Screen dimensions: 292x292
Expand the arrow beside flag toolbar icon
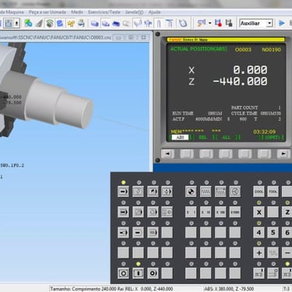click(x=209, y=23)
